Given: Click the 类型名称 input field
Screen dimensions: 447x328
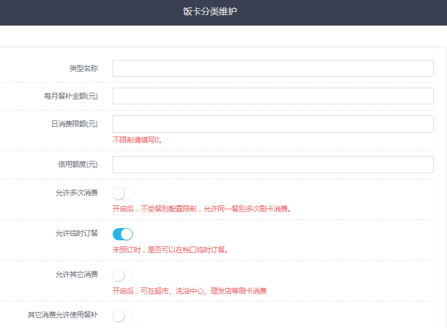Looking at the screenshot, I should (273, 68).
